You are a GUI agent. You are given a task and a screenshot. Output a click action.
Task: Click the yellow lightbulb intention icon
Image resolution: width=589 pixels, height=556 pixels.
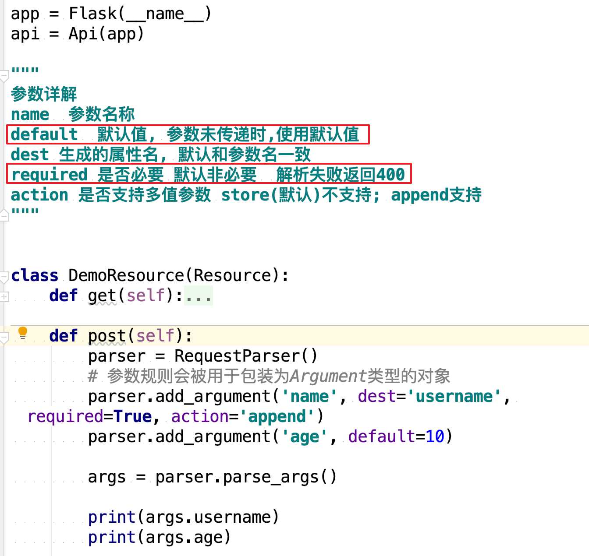[x=23, y=334]
